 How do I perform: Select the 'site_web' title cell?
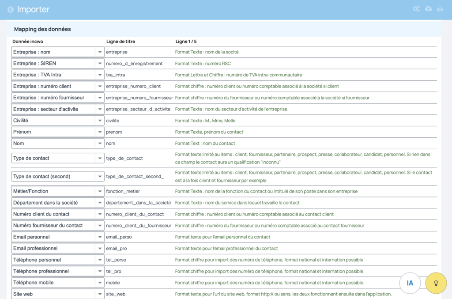coord(116,294)
